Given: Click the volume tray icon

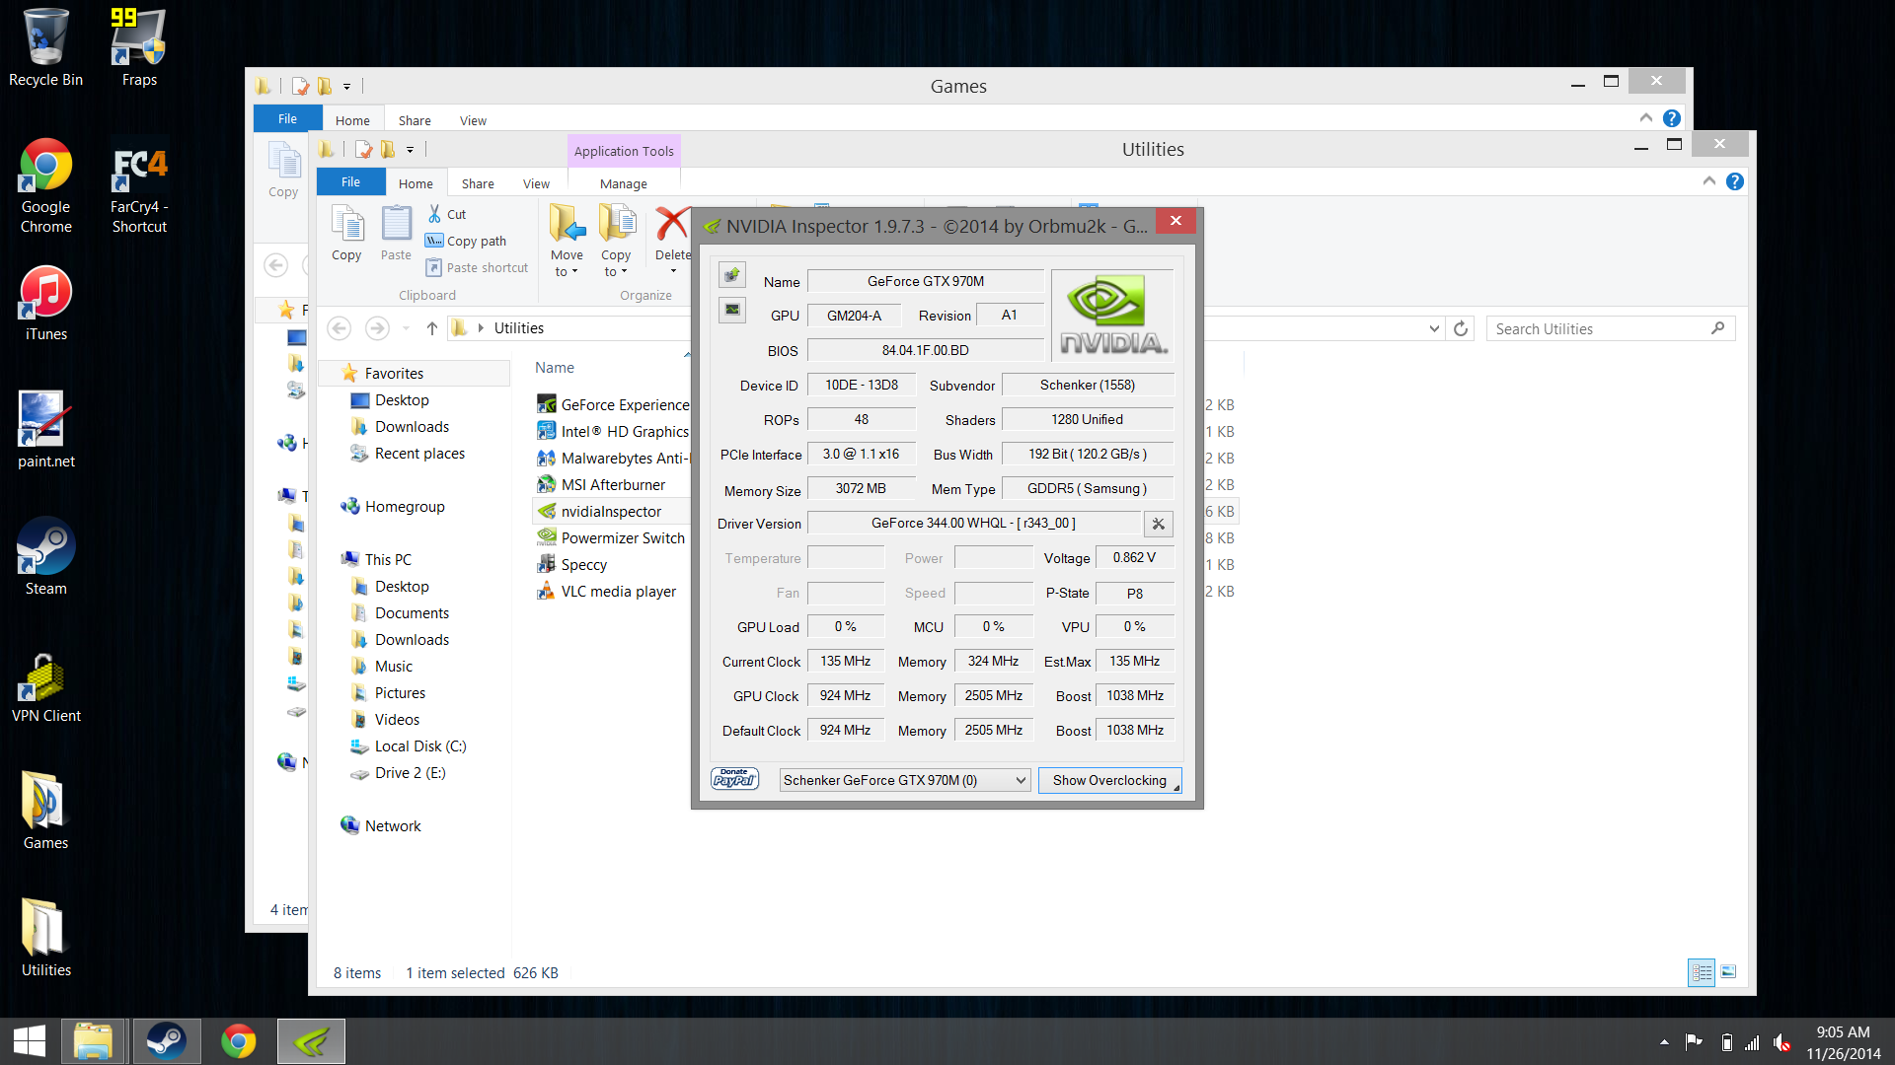Looking at the screenshot, I should coord(1781,1041).
